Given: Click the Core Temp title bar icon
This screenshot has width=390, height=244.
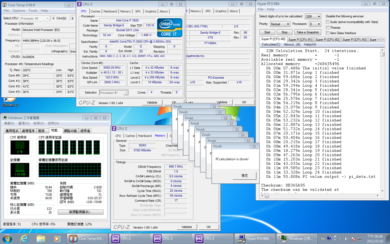Looking at the screenshot, I should click(x=5, y=5).
